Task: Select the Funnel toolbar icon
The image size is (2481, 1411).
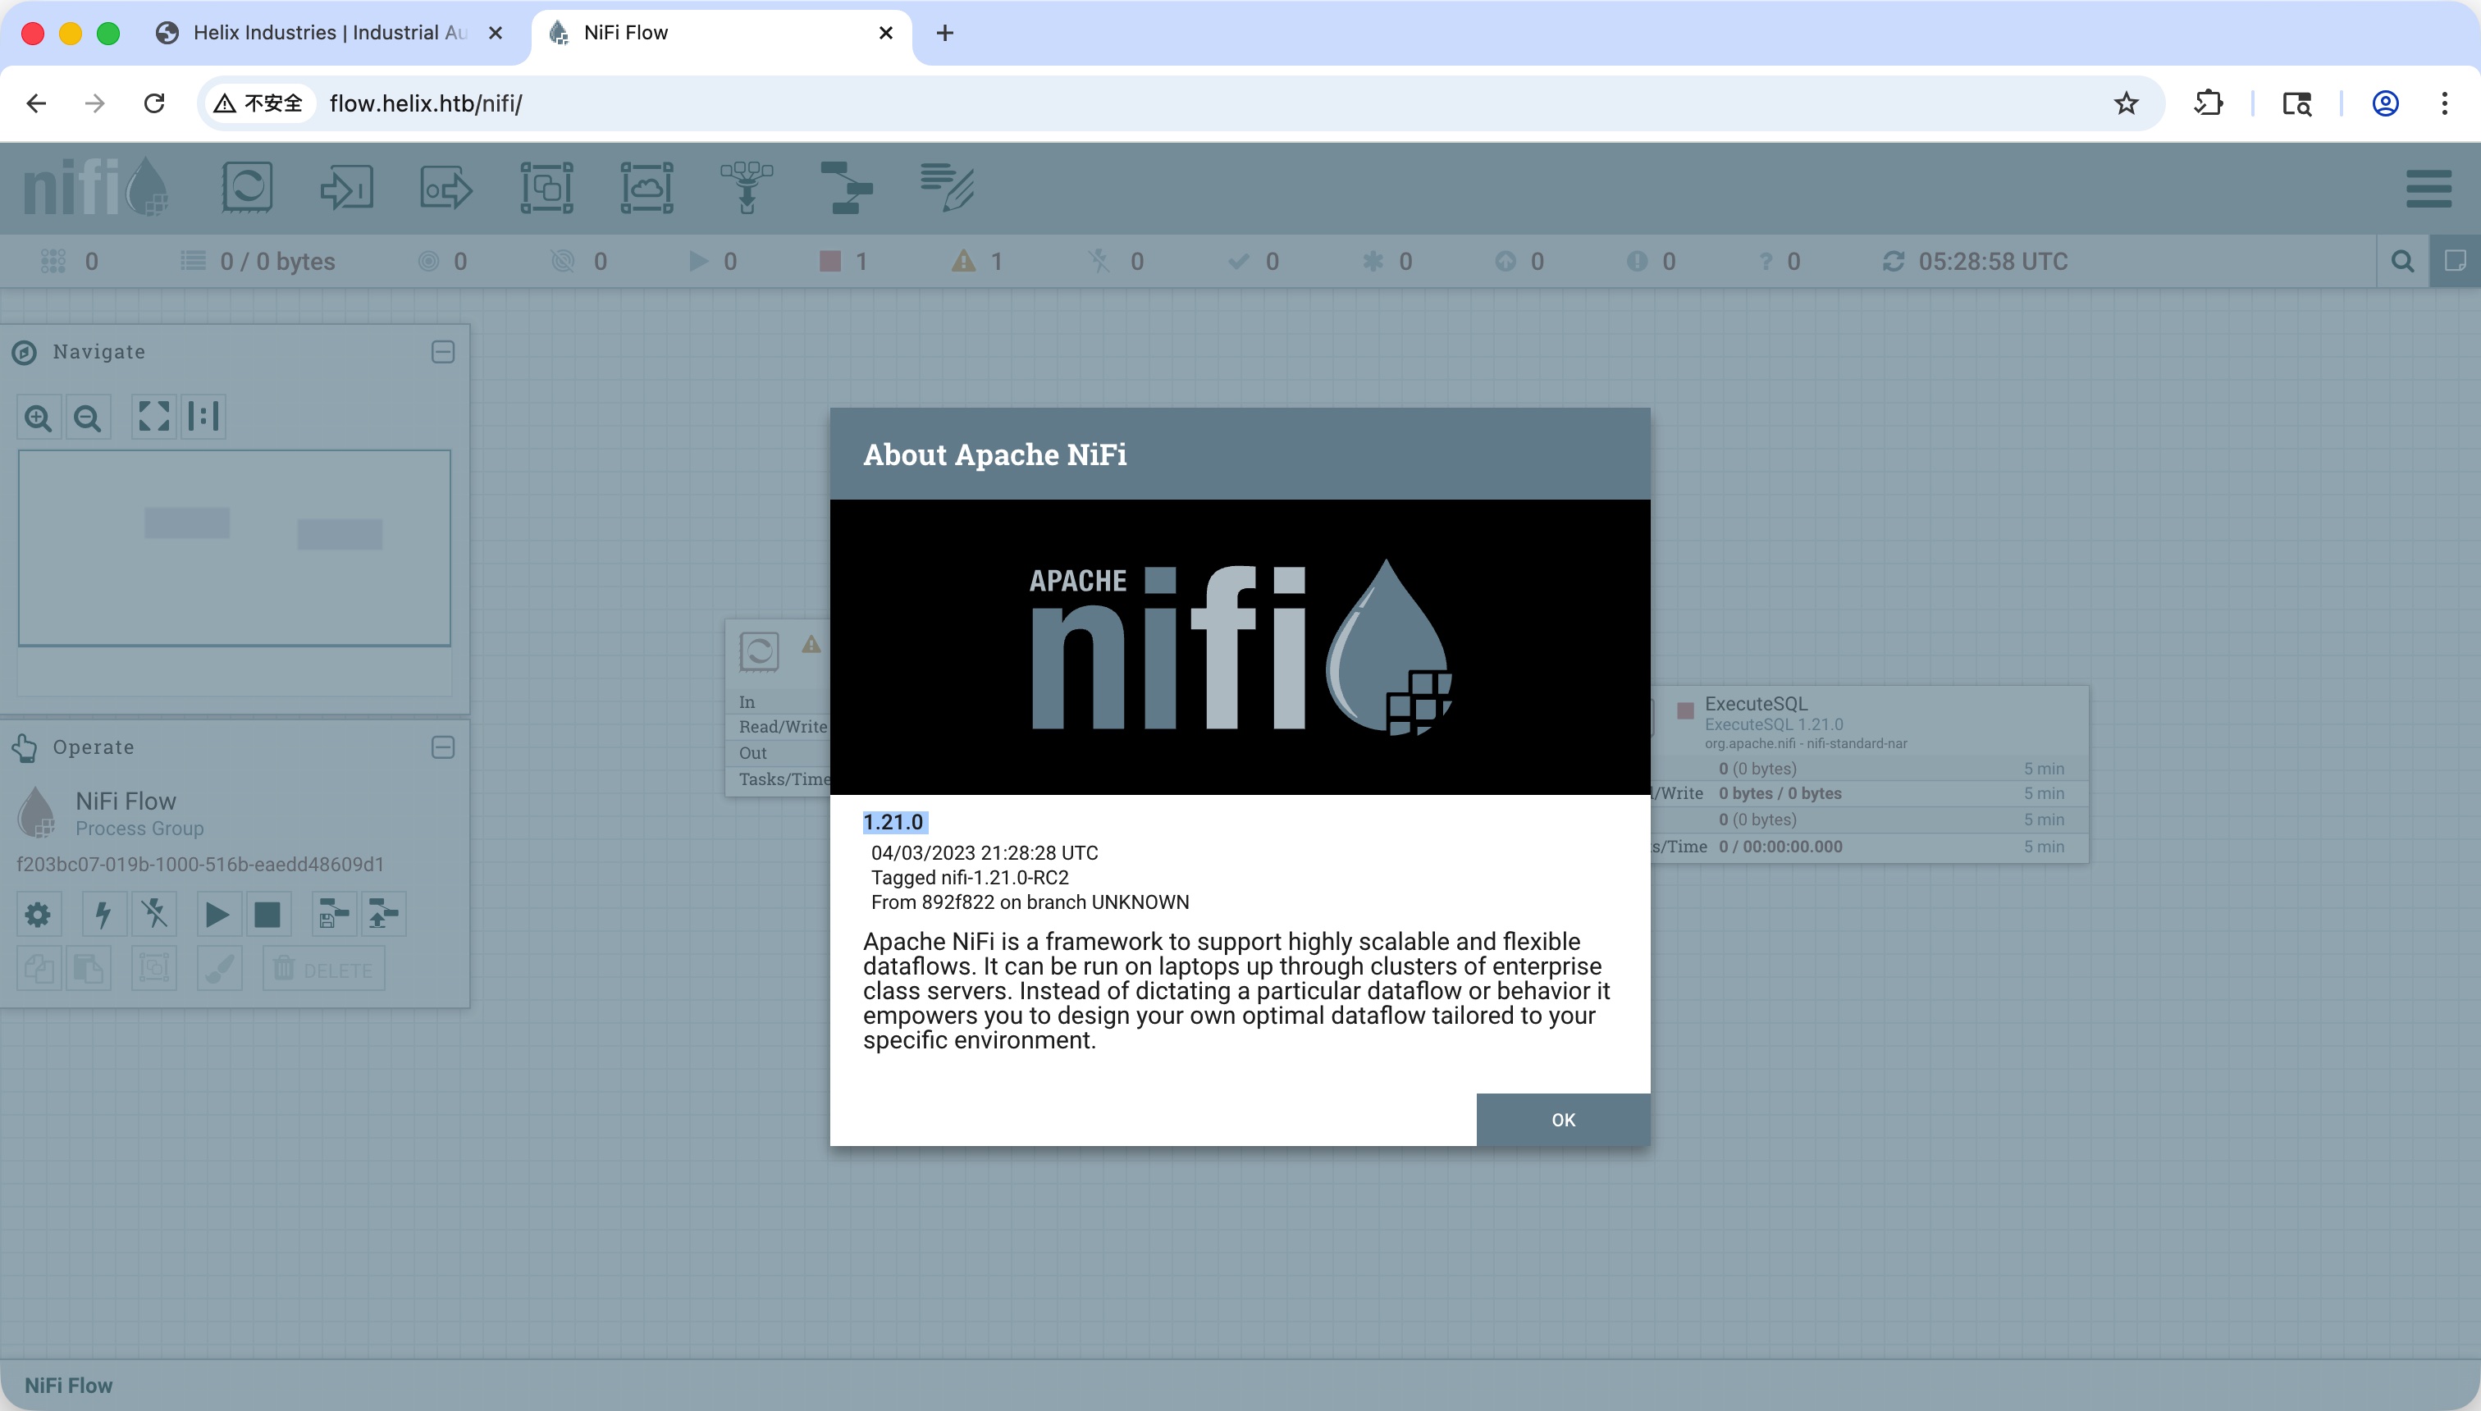Action: [x=747, y=187]
